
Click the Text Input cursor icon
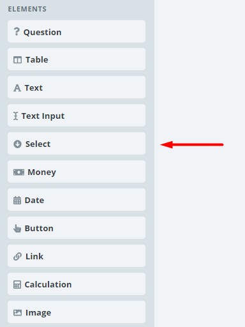coord(15,116)
